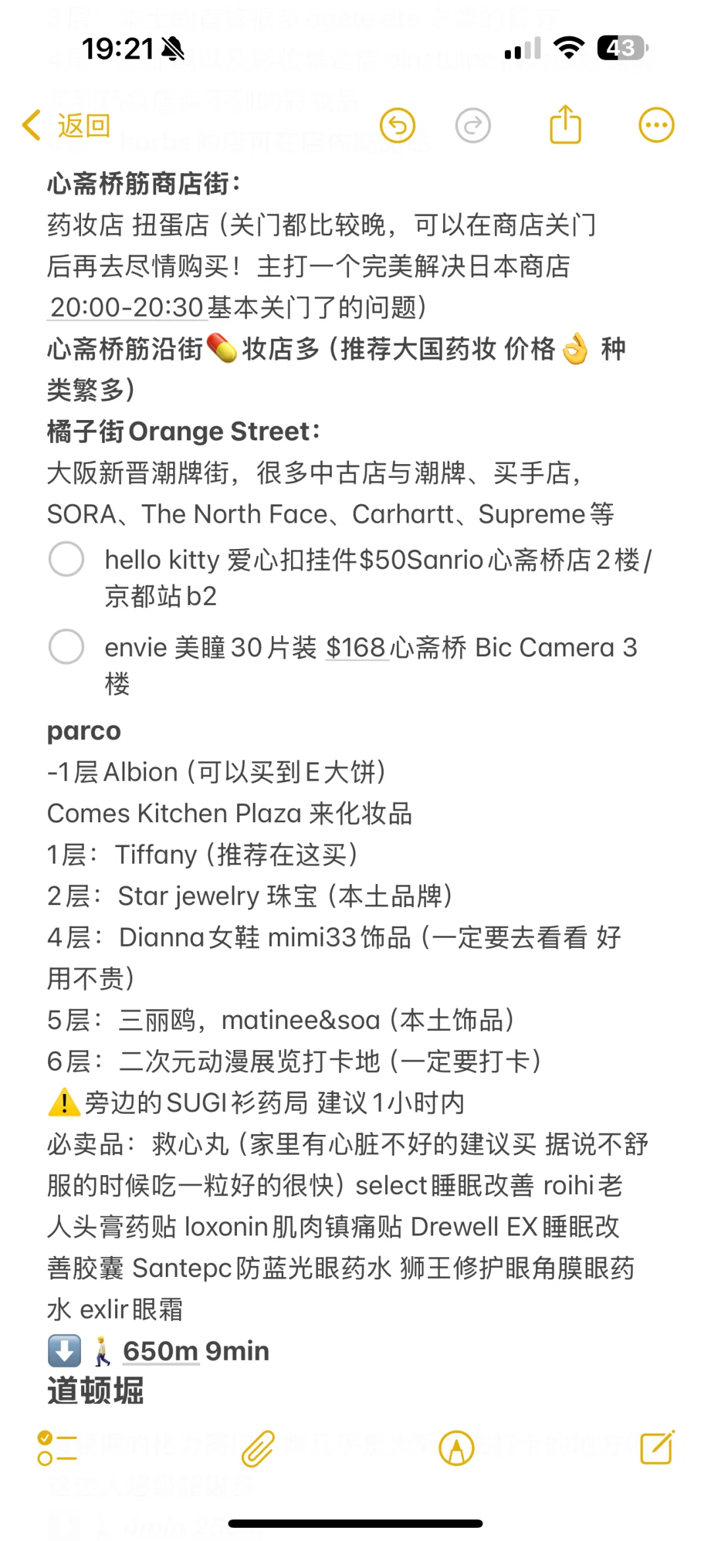The height and width of the screenshot is (1541, 711).
Task: Check the envie 美瞳 30片装 item
Action: tap(66, 646)
